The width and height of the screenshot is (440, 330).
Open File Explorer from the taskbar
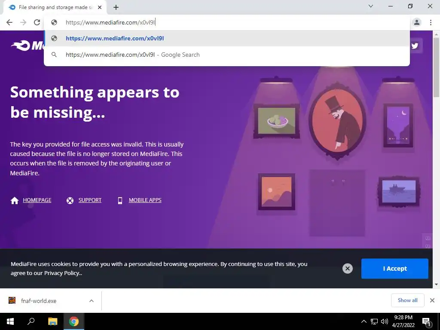click(x=52, y=321)
